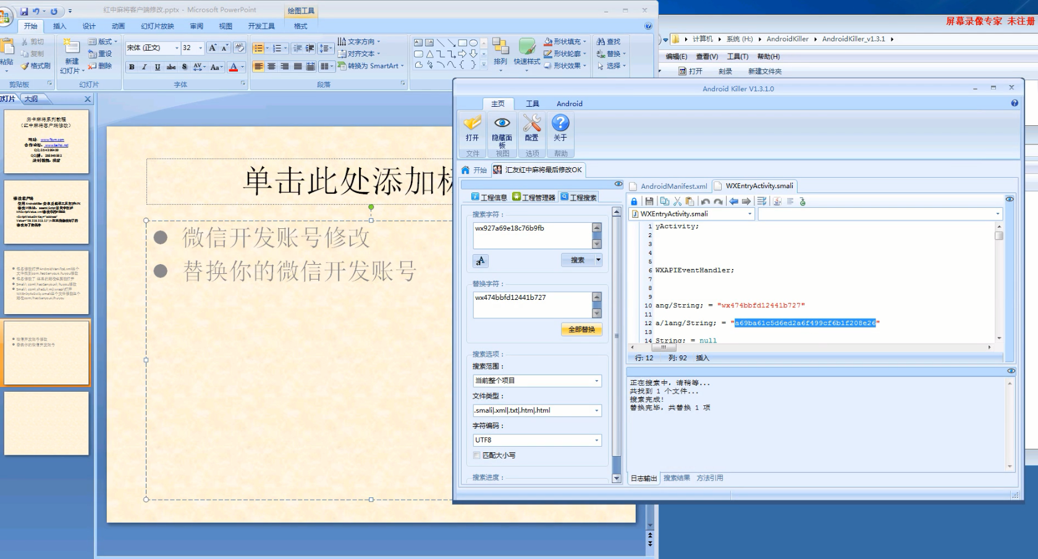Toggle center text alignment

(x=271, y=66)
